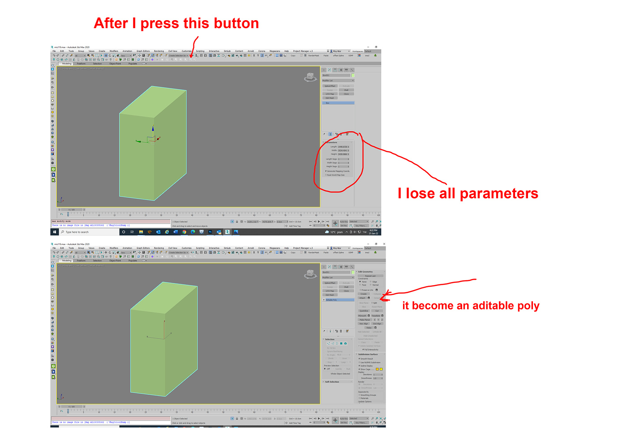Screen dimensions: 618x436
Task: Switch to the Freeform ribbon tab
Action: coord(81,64)
